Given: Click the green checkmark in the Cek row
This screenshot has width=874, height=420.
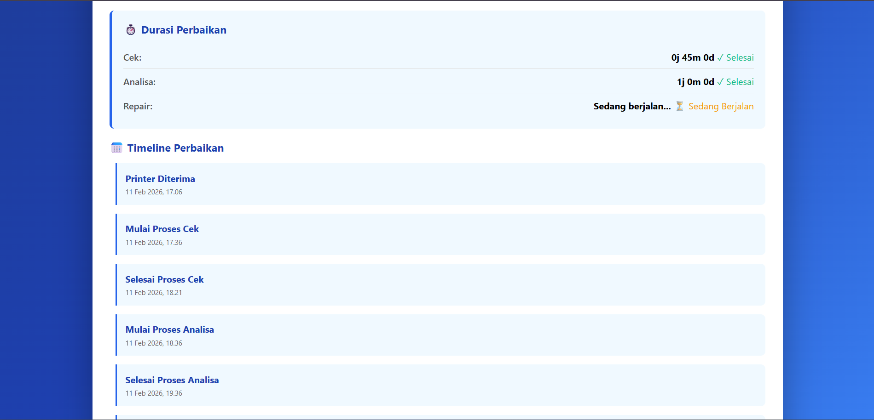Looking at the screenshot, I should pyautogui.click(x=720, y=58).
